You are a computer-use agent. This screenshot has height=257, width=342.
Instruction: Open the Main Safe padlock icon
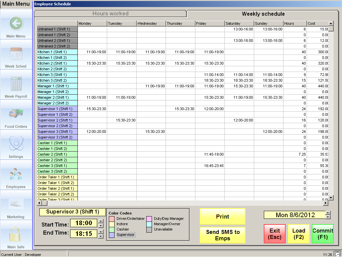click(x=16, y=234)
